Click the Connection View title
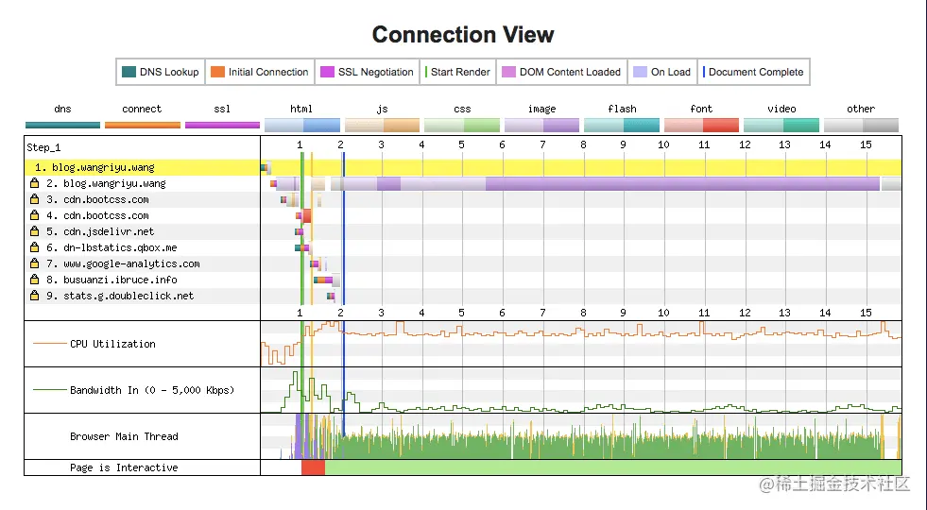 pos(463,34)
